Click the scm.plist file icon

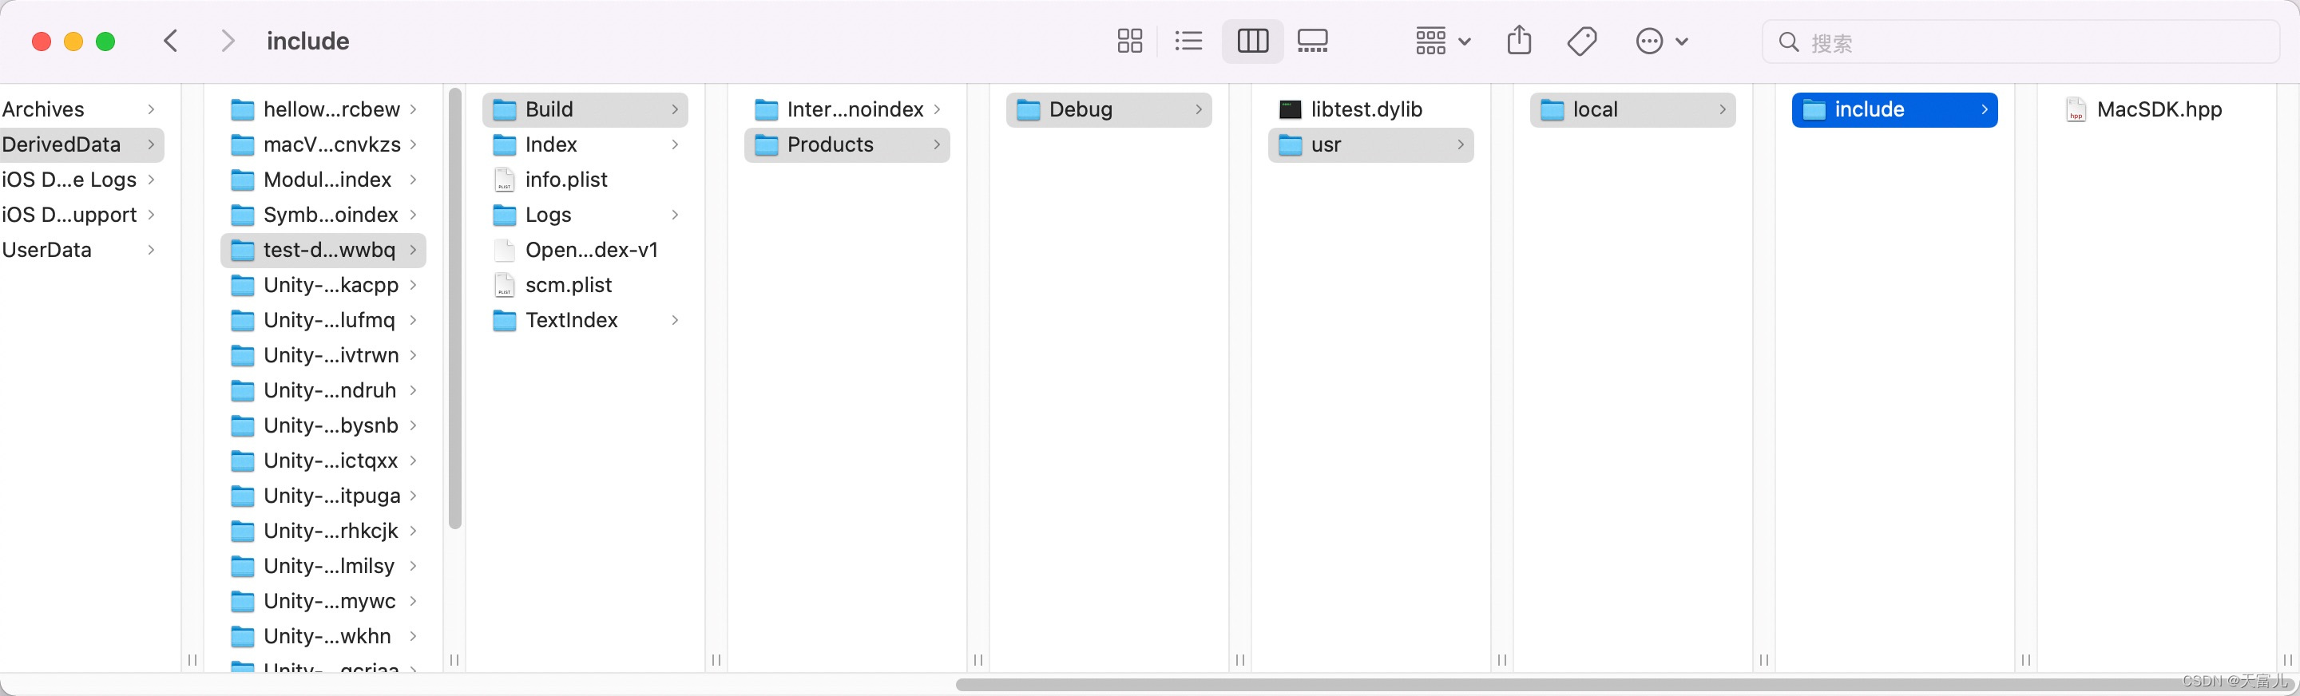(505, 285)
